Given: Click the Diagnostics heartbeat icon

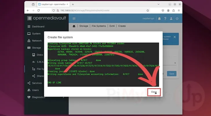Looking at the screenshot, I should click(x=29, y=97).
